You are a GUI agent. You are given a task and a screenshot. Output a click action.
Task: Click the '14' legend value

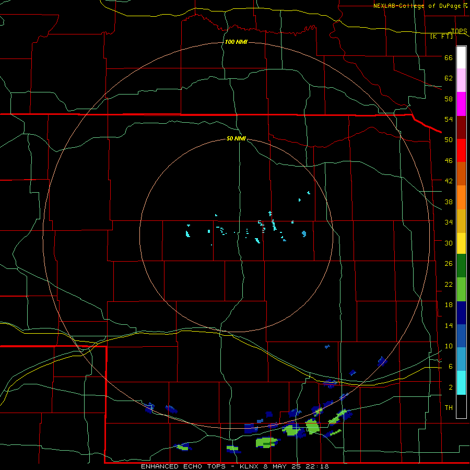pos(449,325)
